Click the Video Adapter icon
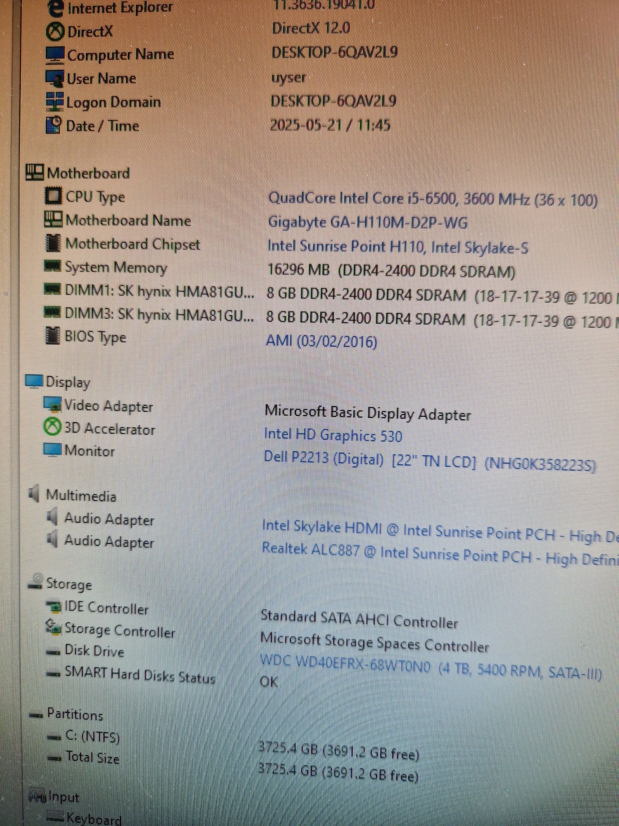 click(52, 404)
